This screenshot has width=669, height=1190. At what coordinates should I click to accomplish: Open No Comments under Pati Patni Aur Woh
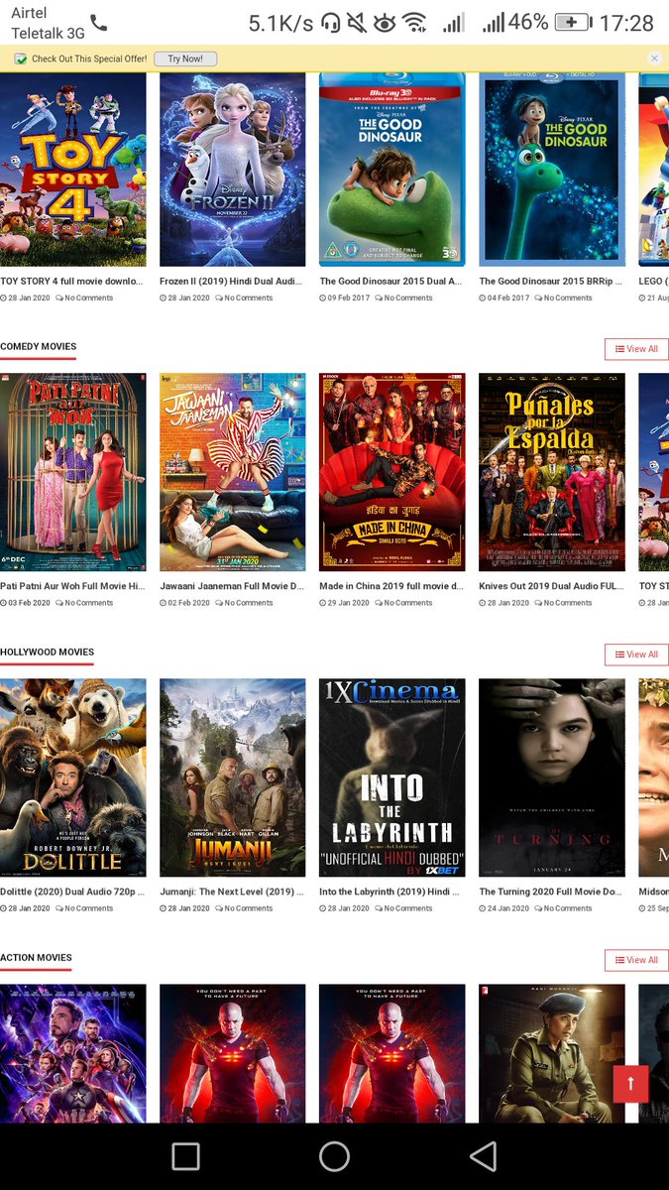(x=84, y=603)
